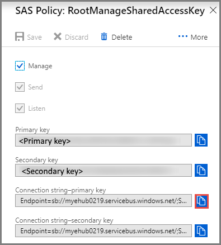Image resolution: width=221 pixels, height=245 pixels.
Task: Click the secondary connection string field
Action: 104,231
